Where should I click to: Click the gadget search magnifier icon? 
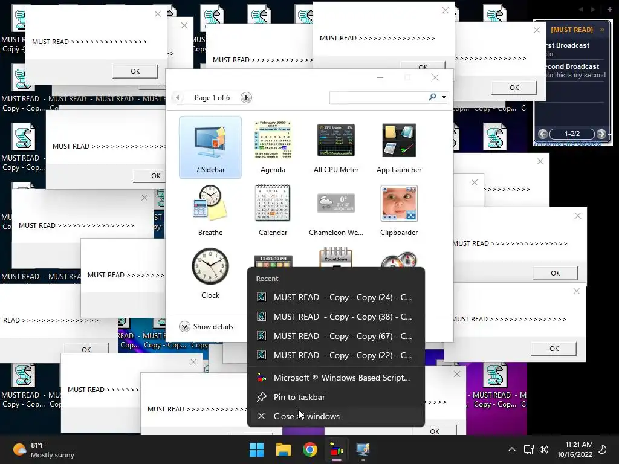[433, 97]
